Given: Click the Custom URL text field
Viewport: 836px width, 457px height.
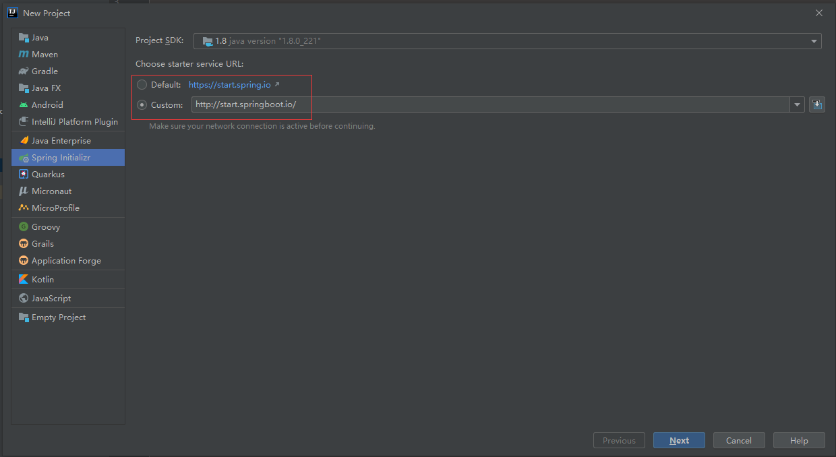Looking at the screenshot, I should (x=491, y=104).
